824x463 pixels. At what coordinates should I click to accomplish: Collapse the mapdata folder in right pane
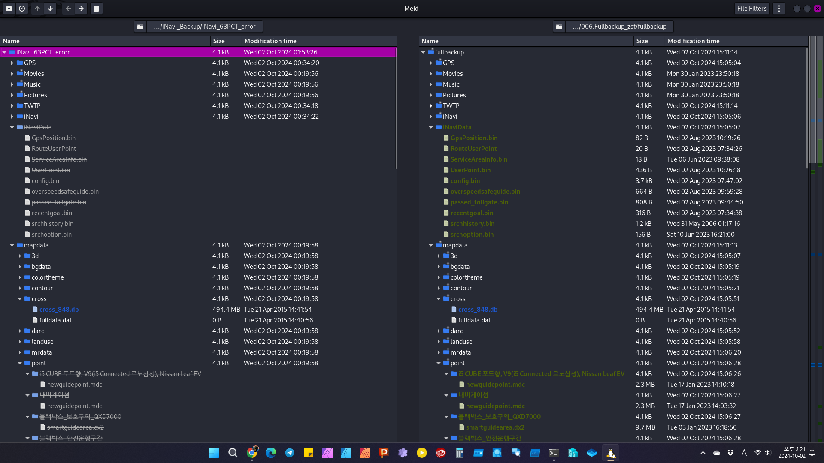(x=431, y=245)
